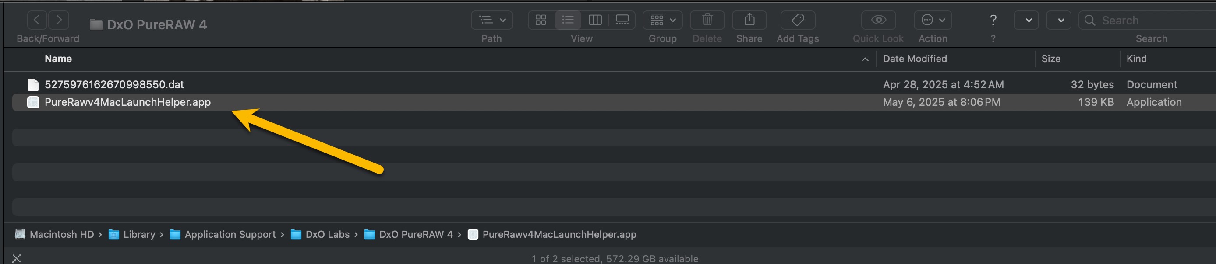Click the crossed-tools icon in status bar

17,258
